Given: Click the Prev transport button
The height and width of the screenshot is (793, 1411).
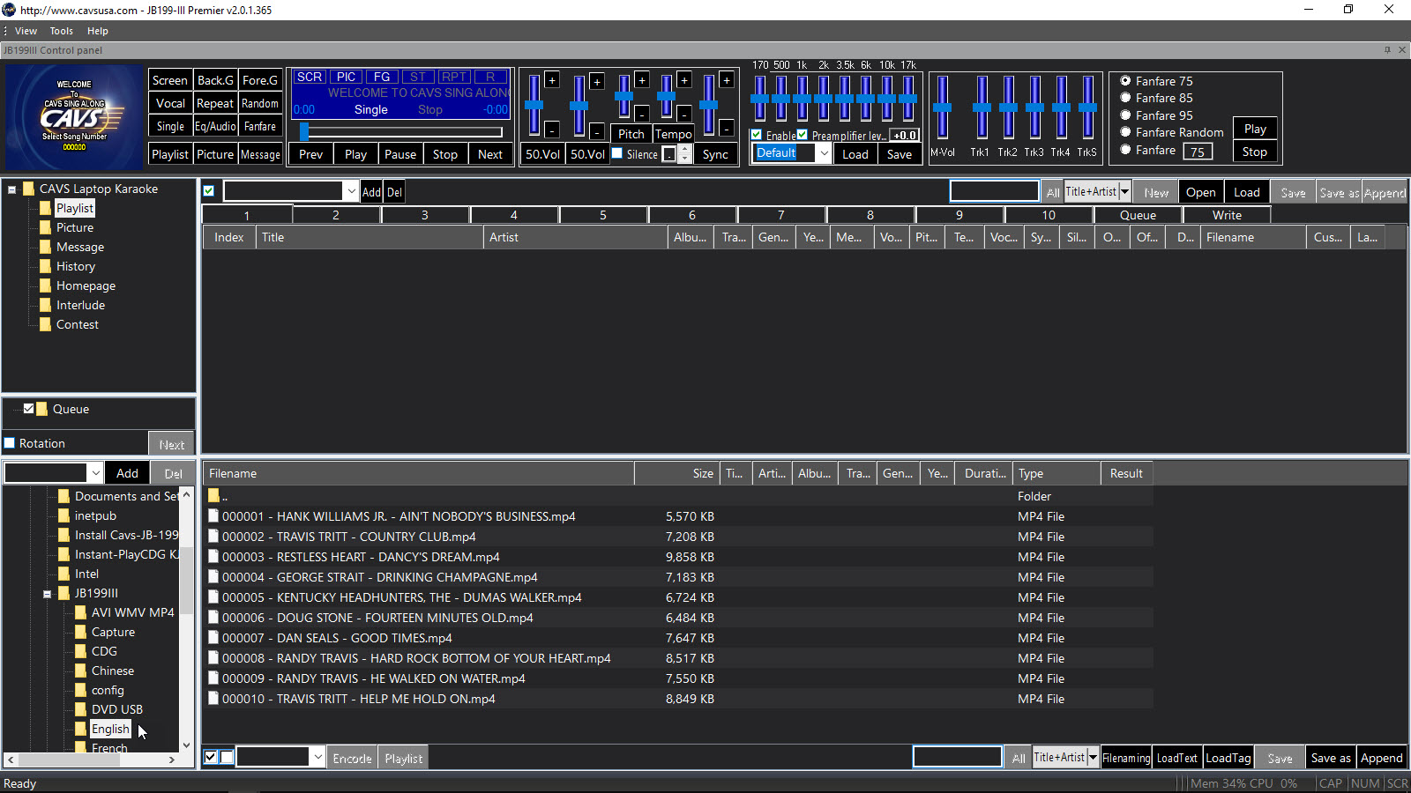Looking at the screenshot, I should tap(311, 154).
